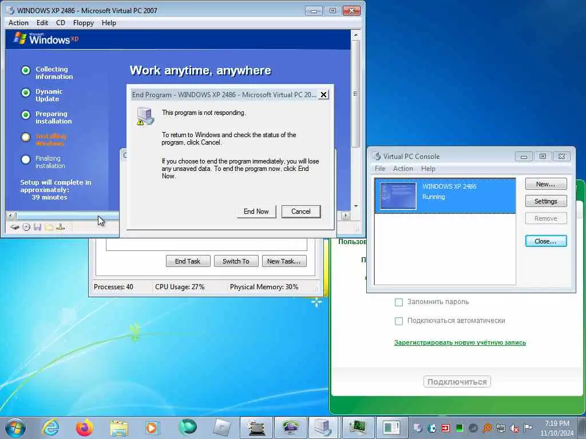Click the red square tray icon

tap(445, 428)
